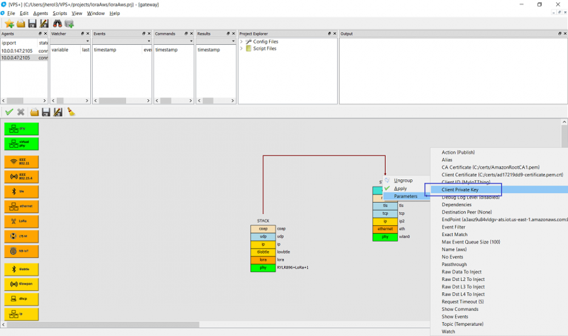Close the Project Explorer panel
This screenshot has height=336, width=568.
point(335,33)
